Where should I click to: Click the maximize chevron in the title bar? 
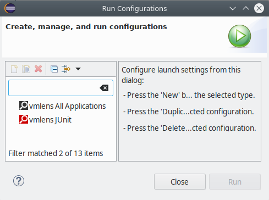(246, 8)
